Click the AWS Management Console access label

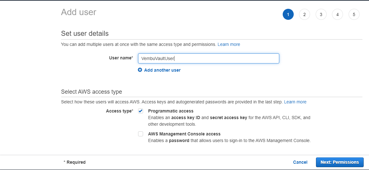coord(184,134)
